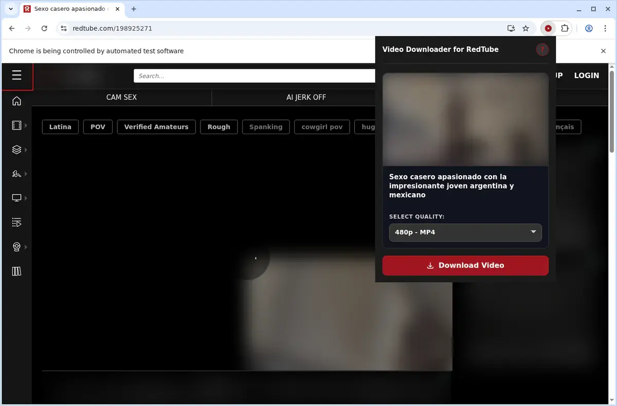The width and height of the screenshot is (617, 406).
Task: Click the install app icon in address bar
Action: pos(511,28)
